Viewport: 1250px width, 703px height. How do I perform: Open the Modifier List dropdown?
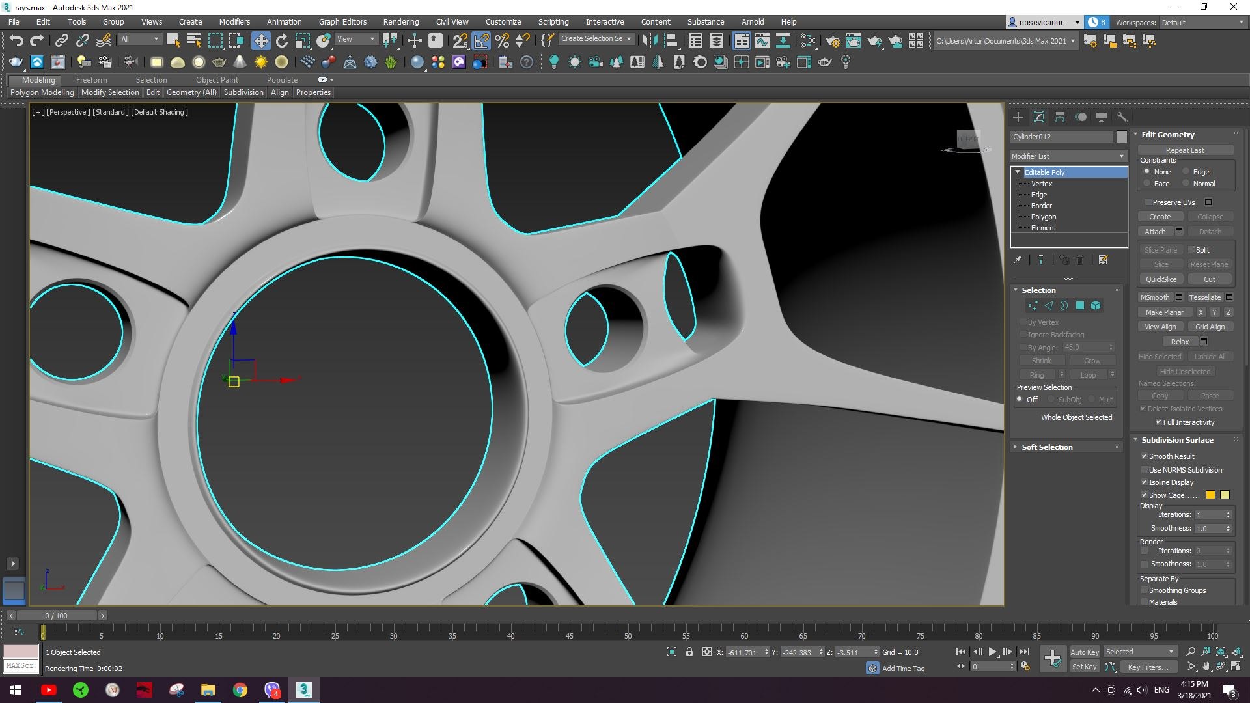click(1068, 156)
